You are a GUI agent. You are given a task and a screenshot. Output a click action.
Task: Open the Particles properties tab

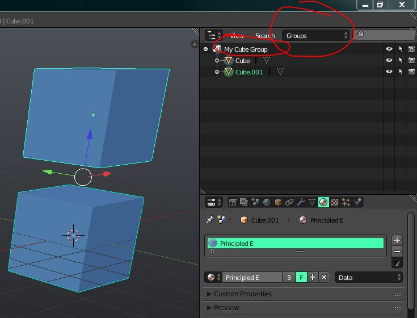(x=346, y=203)
